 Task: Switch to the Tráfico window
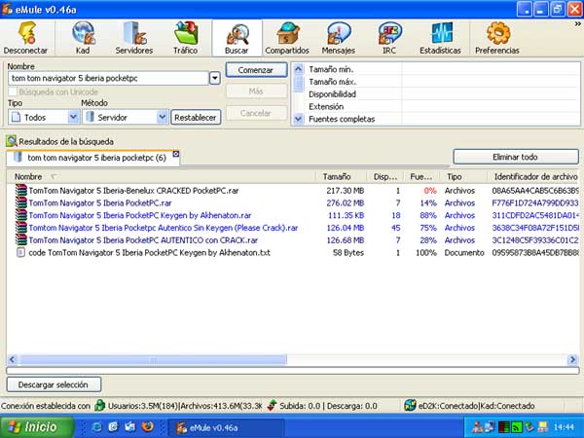(186, 38)
